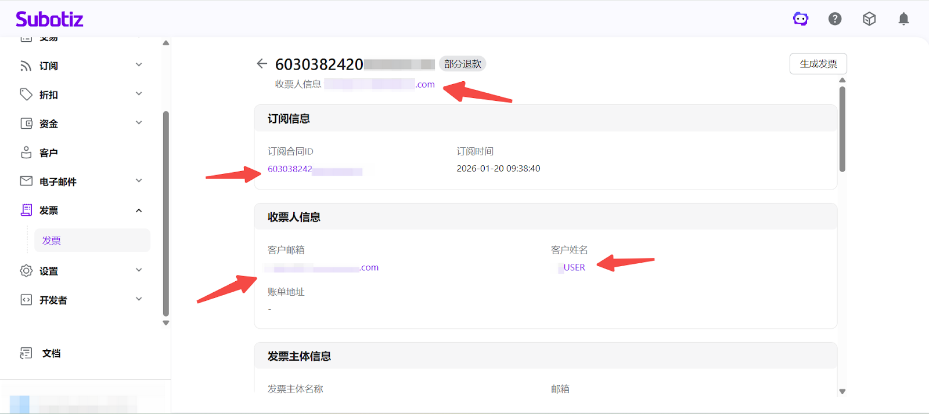Expand the 设置 sidebar section
This screenshot has width=929, height=414.
coord(139,270)
